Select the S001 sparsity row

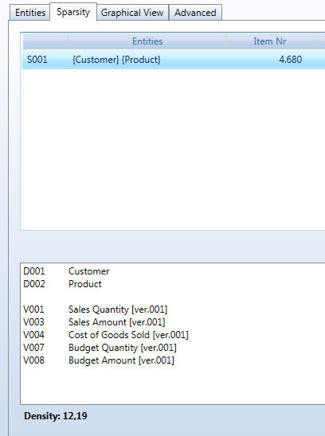[174, 60]
